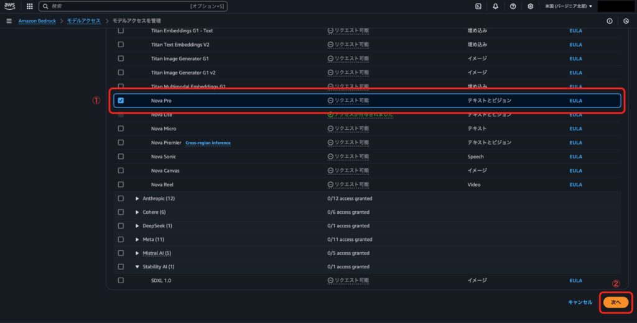Open the EULA for SDXL 1.0
Viewport: 637px width, 323px height.
(575, 280)
